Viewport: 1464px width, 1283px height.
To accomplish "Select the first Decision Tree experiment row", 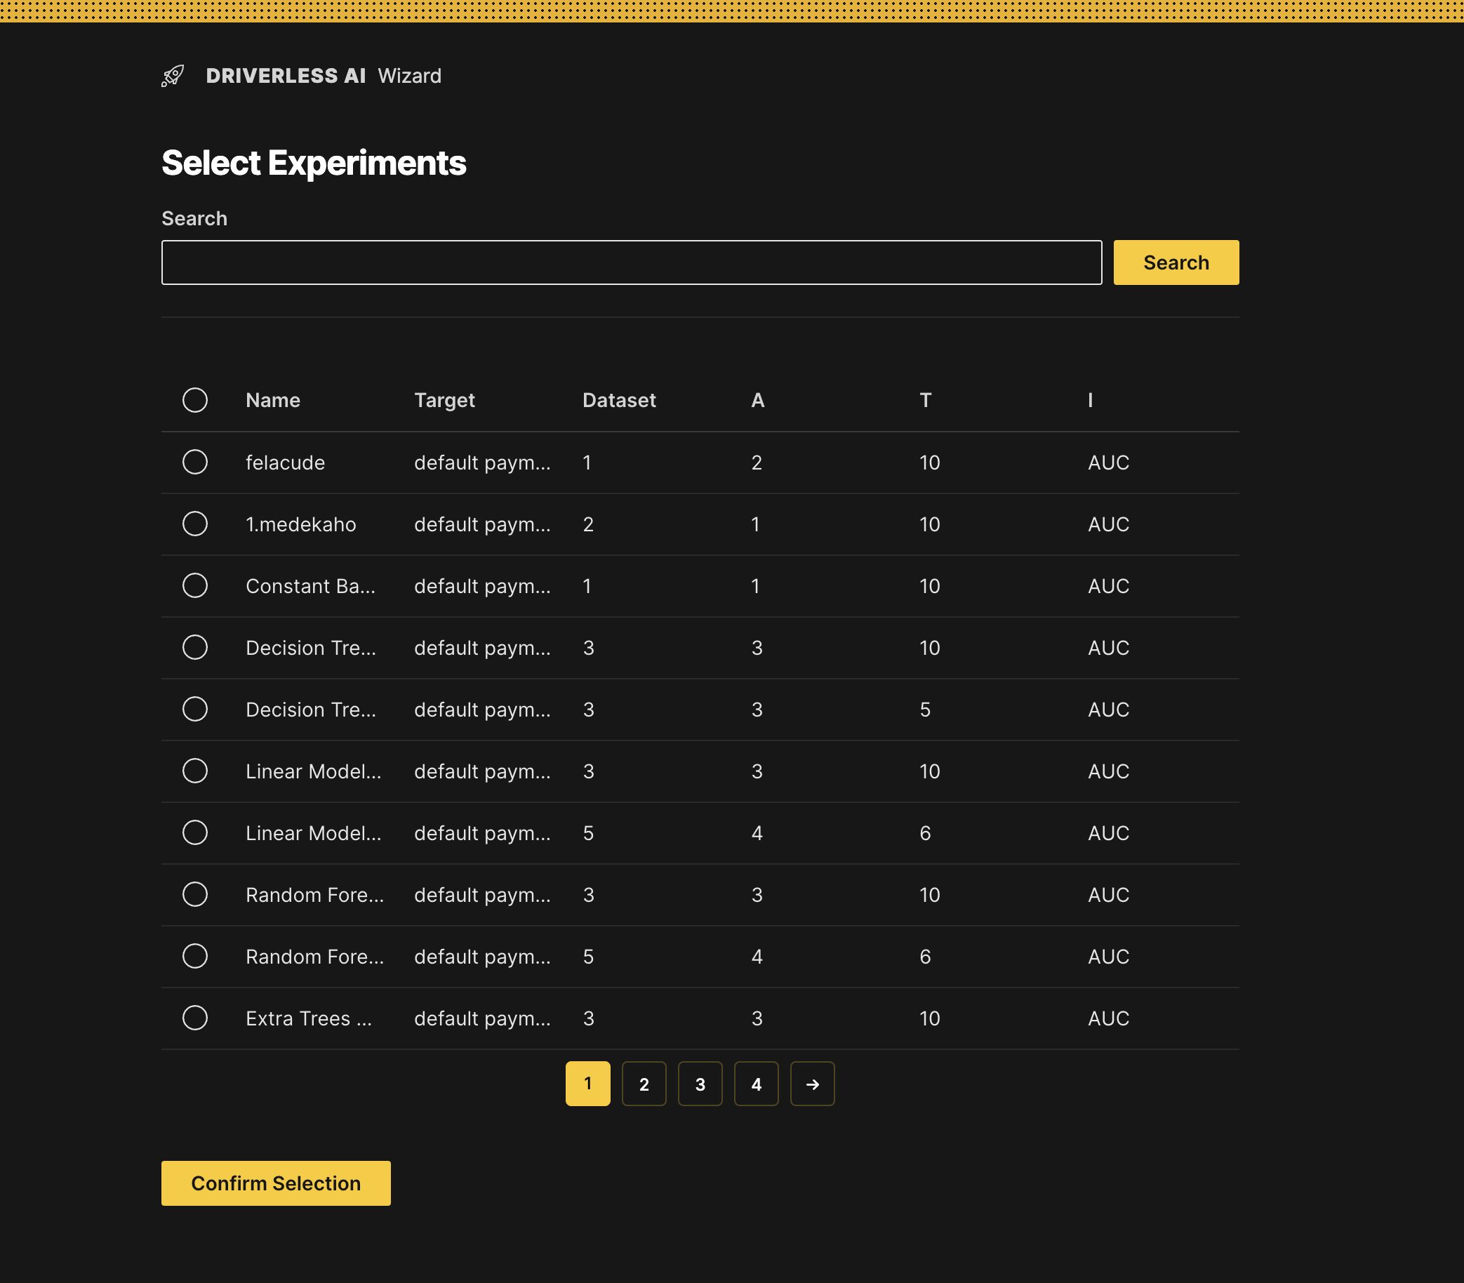I will click(194, 647).
